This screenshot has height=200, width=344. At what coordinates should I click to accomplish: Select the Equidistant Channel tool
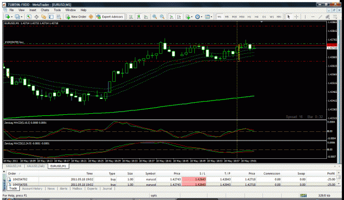click(328, 16)
